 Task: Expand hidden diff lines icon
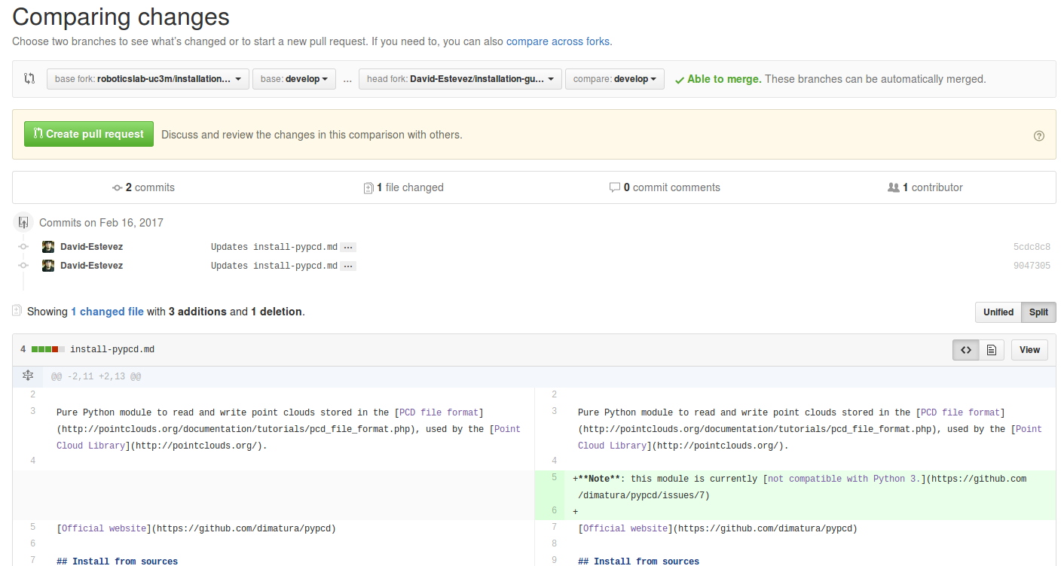(x=28, y=376)
